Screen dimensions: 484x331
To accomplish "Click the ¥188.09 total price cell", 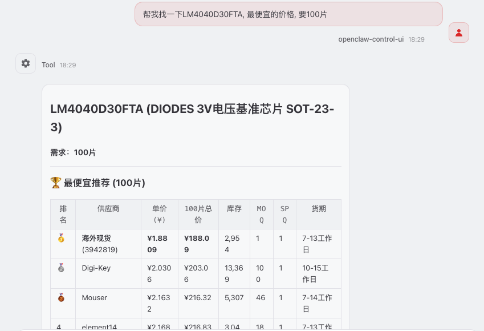I will coord(198,244).
